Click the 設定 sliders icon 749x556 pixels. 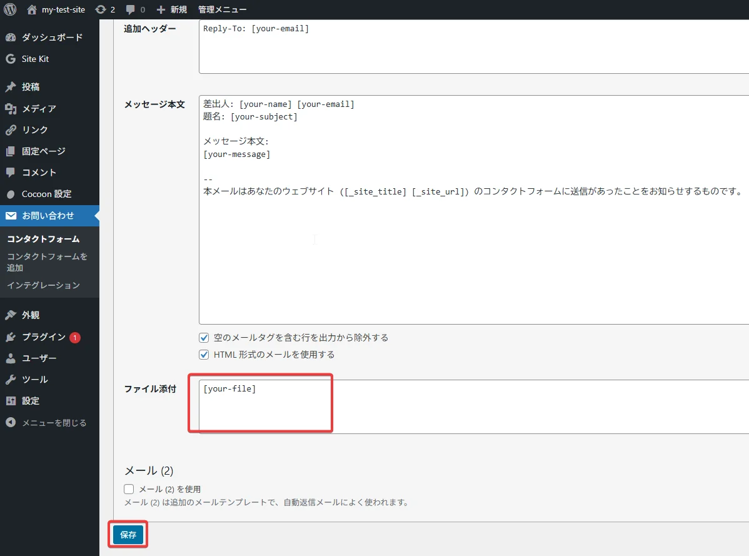pos(11,402)
